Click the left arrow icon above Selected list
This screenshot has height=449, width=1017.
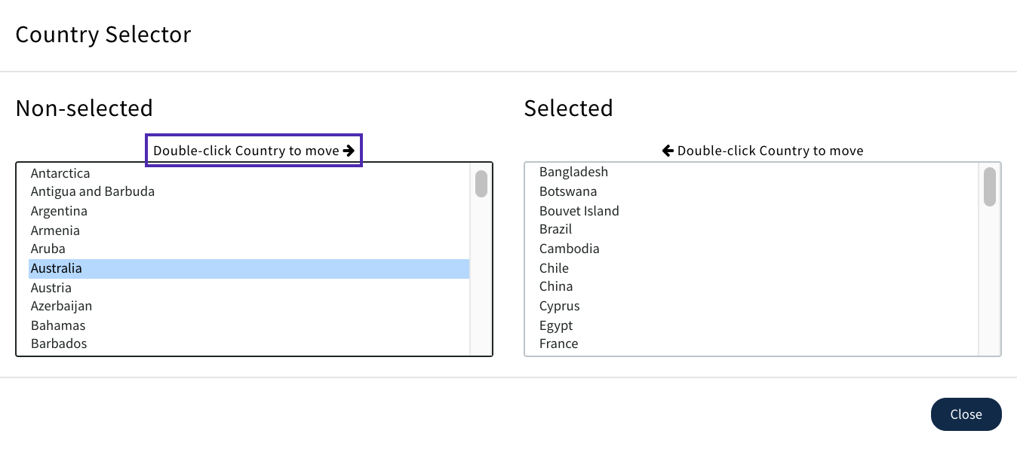click(668, 151)
